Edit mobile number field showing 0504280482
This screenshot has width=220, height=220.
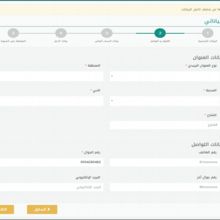coord(51,163)
